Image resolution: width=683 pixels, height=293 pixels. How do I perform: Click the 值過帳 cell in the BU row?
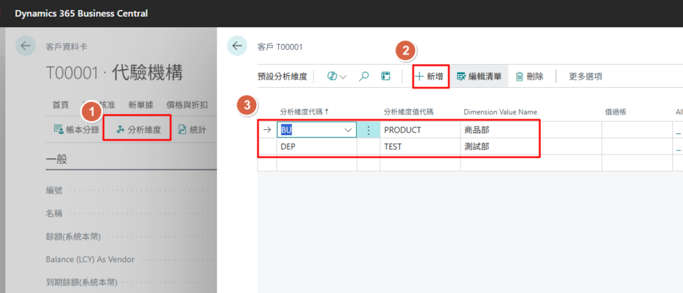point(636,130)
